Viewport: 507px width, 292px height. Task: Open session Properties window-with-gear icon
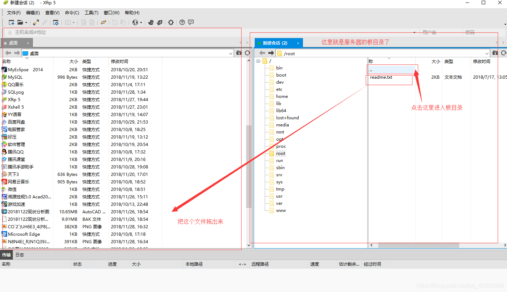[x=56, y=22]
